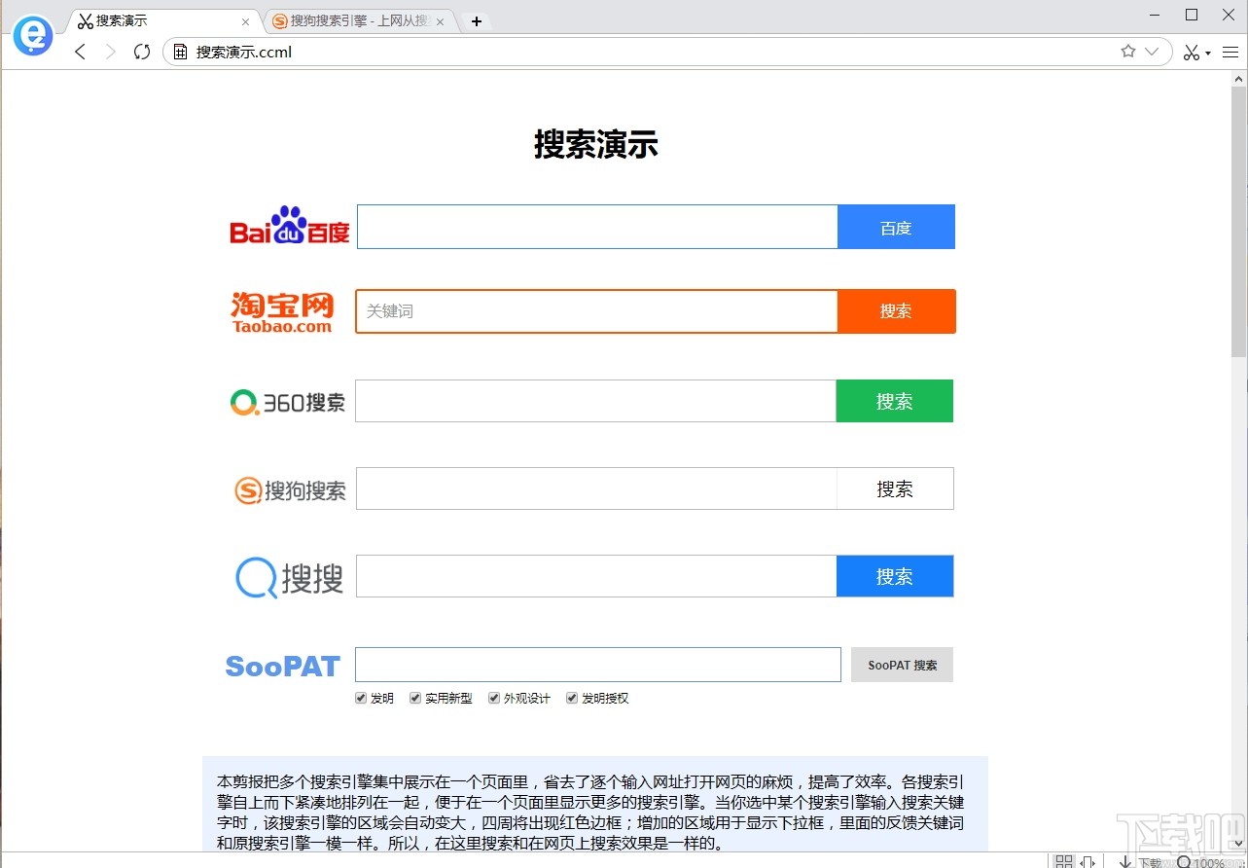Click the blue 百度 search button
The width and height of the screenshot is (1248, 868).
coord(895,226)
